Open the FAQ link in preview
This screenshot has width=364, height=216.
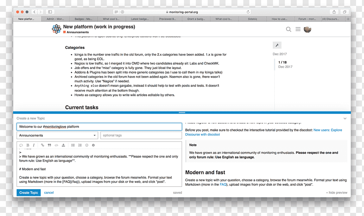coord(223,184)
